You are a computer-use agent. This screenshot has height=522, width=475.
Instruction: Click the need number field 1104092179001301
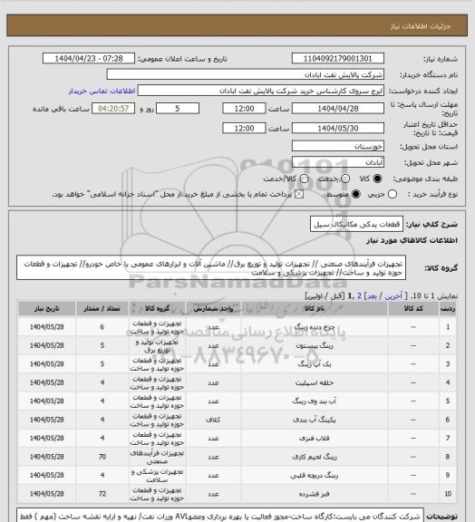pos(338,58)
